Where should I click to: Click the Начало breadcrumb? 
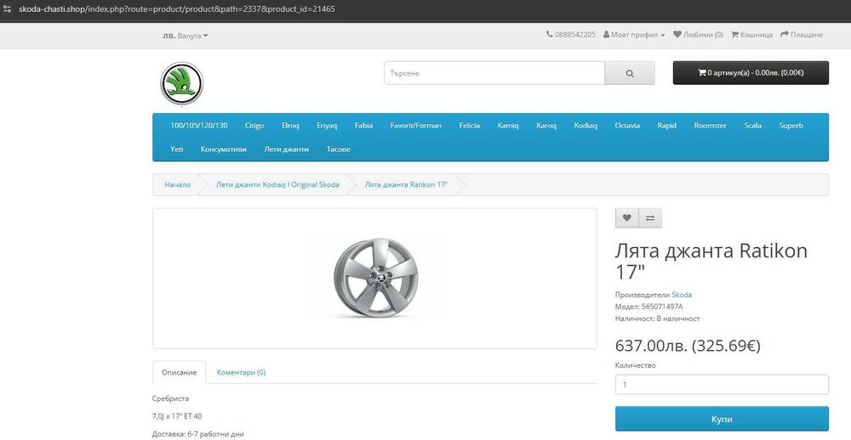click(178, 185)
